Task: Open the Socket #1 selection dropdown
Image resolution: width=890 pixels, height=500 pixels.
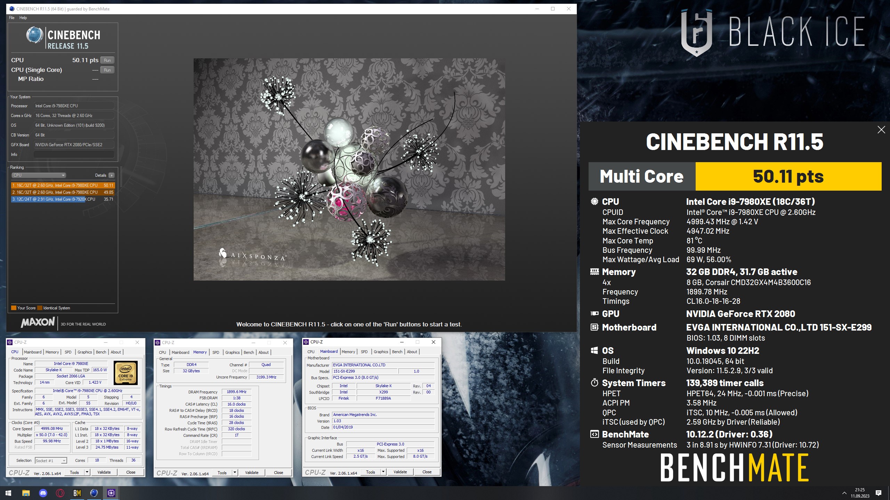Action: click(51, 460)
